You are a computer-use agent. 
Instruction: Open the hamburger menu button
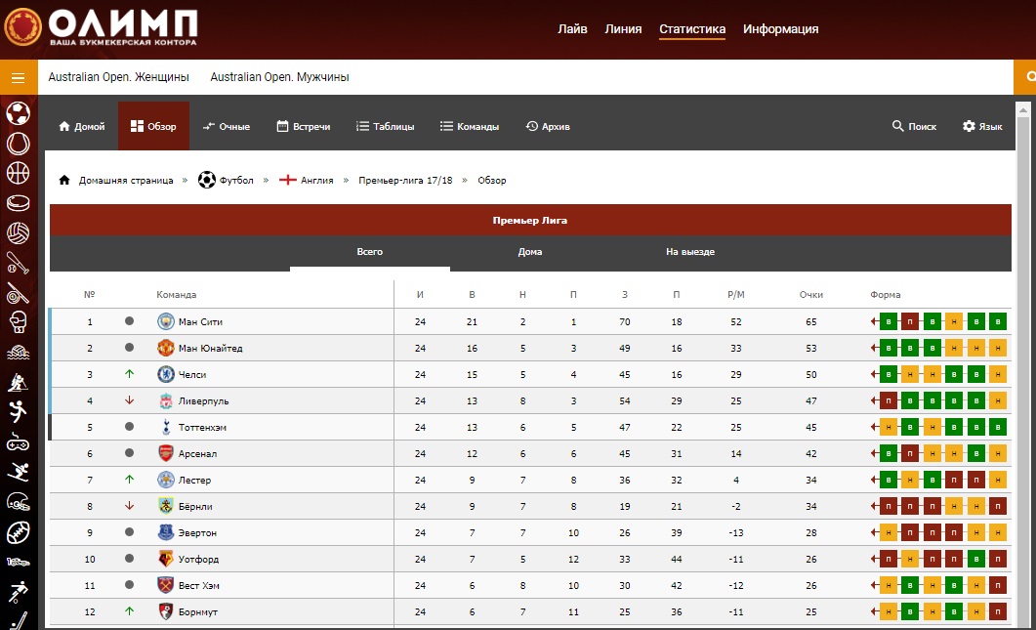[19, 78]
